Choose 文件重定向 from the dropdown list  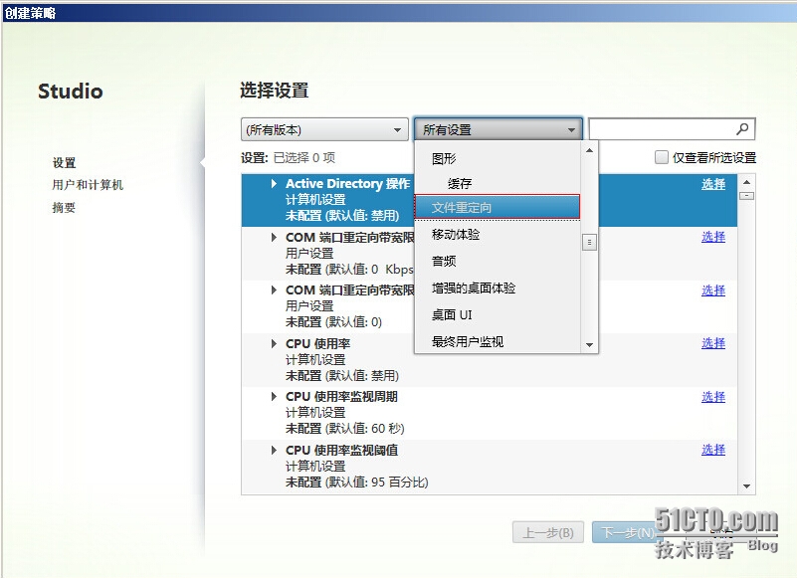(498, 207)
